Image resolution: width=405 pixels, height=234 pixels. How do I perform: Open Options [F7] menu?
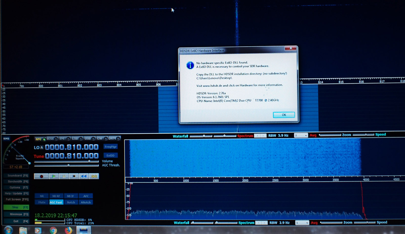click(x=16, y=187)
